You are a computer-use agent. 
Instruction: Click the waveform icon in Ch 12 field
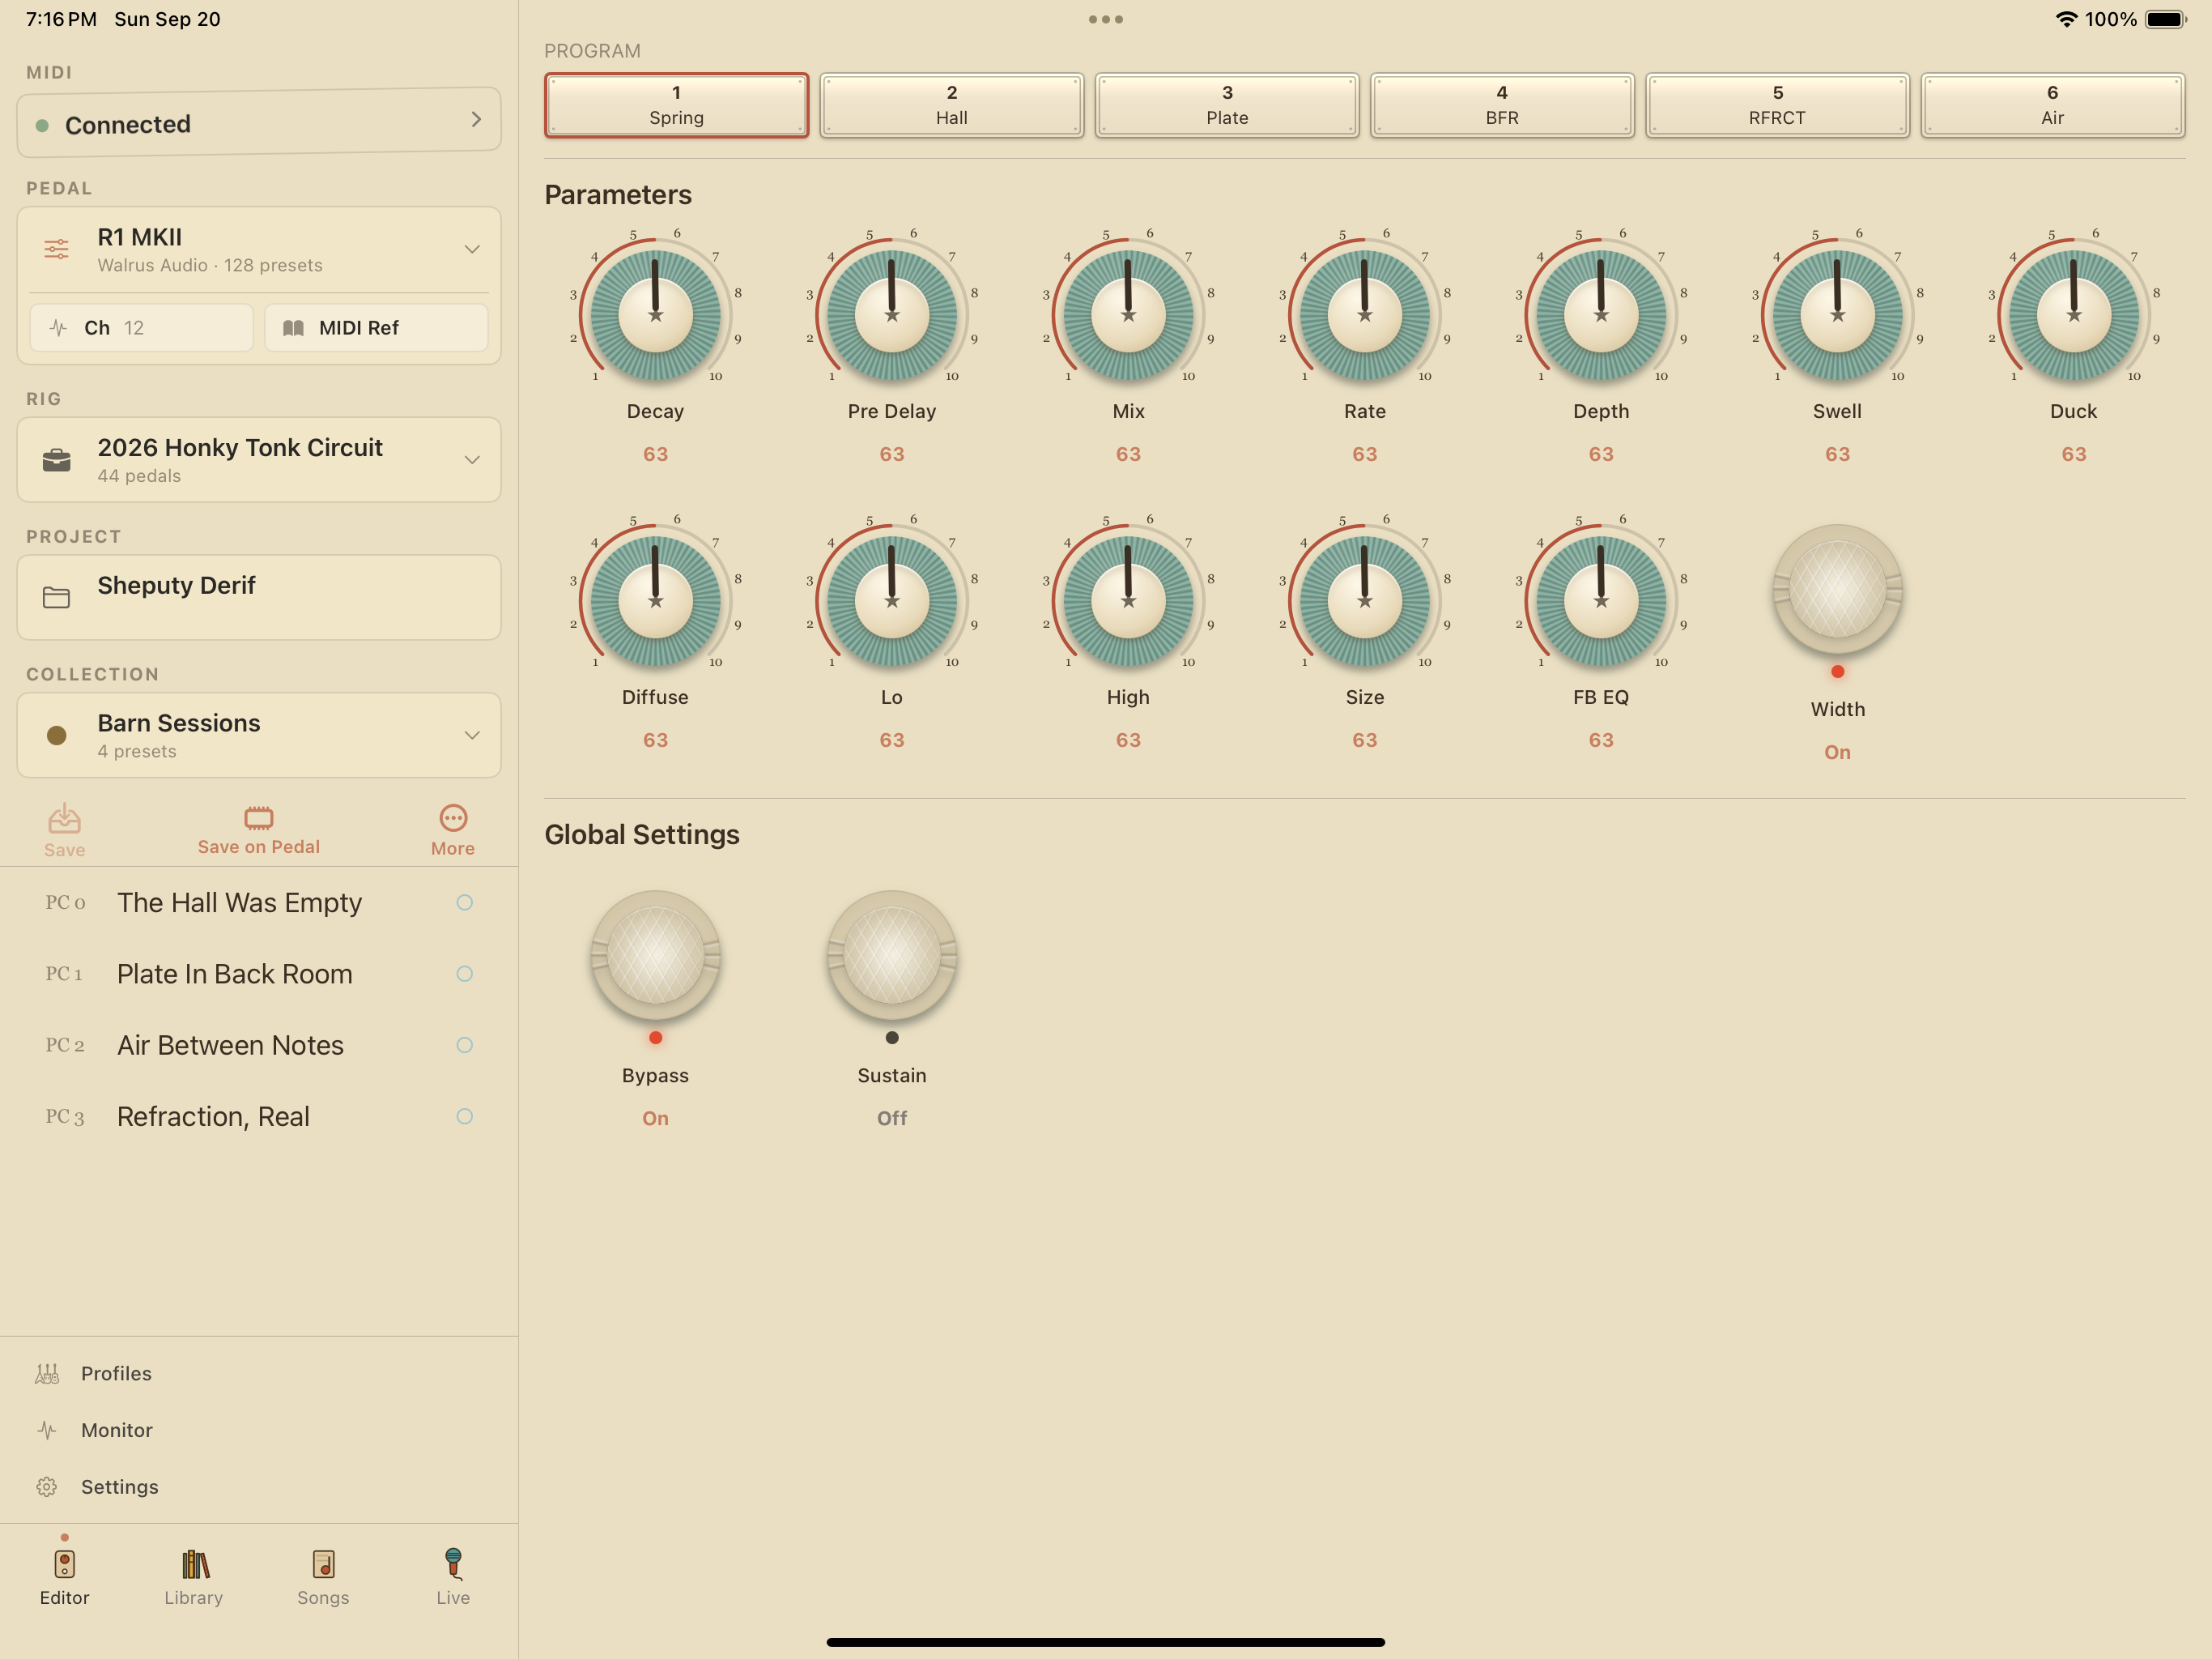click(59, 328)
